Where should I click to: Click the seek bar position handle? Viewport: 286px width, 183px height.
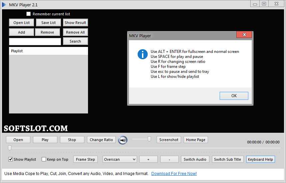pyautogui.click(x=10, y=148)
